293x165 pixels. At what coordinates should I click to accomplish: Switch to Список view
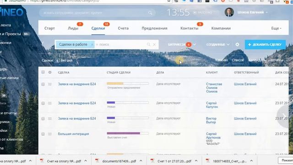click(x=238, y=60)
